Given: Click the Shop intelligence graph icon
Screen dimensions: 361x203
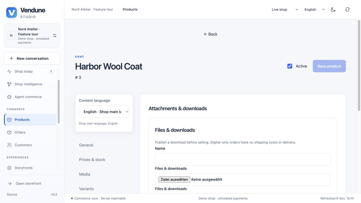Looking at the screenshot, I should [x=9, y=84].
